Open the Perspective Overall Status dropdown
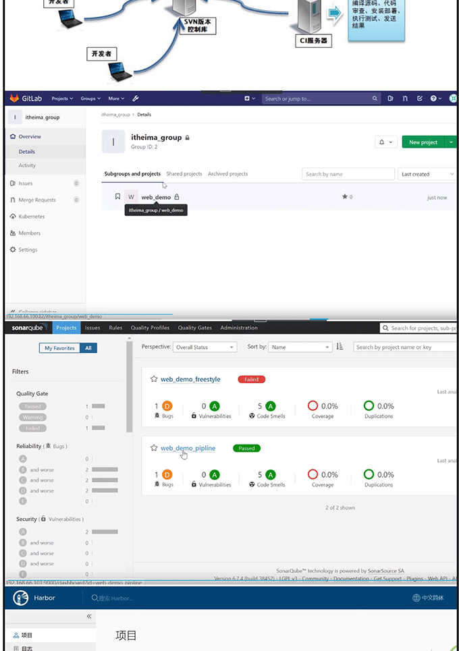The image size is (459, 651). [205, 347]
